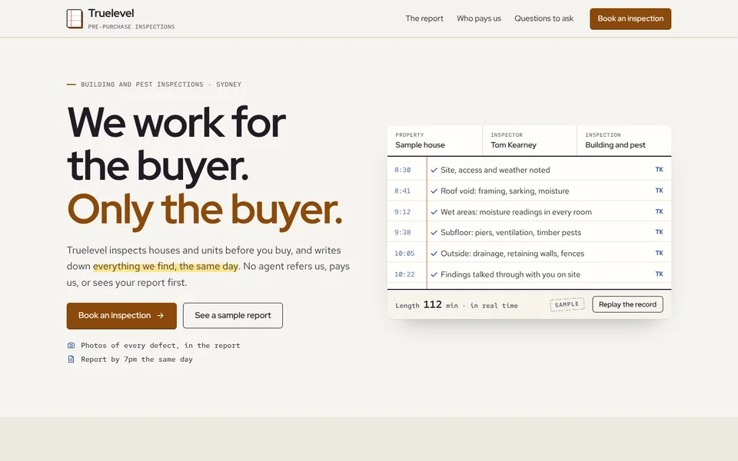Image resolution: width=738 pixels, height=461 pixels.
Task: Click highlighted 'everything we find, the same day'
Action: tap(165, 267)
